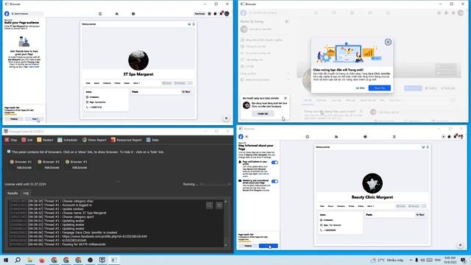
Task: Click Facebook logo in 3T Spa Margaret browser
Action: [x=7, y=13]
